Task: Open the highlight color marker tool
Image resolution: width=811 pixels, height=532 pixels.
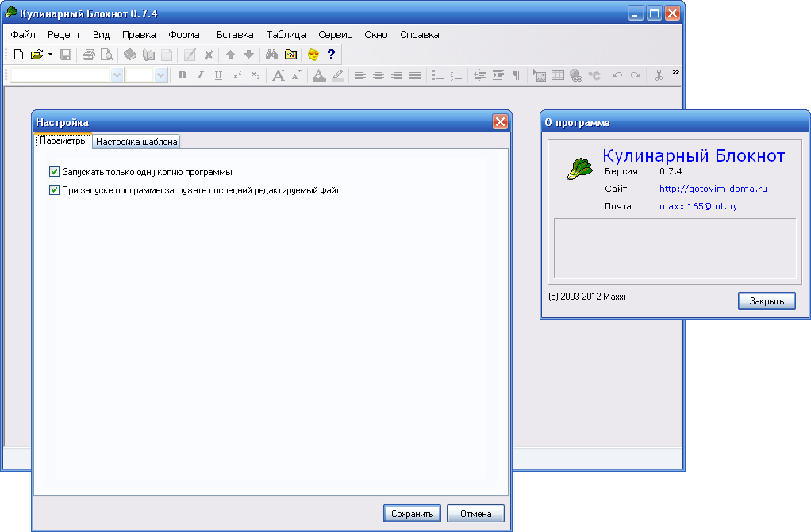Action: tap(338, 75)
